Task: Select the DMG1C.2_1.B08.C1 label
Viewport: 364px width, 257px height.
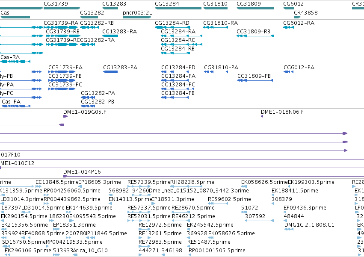Action: (x=309, y=225)
